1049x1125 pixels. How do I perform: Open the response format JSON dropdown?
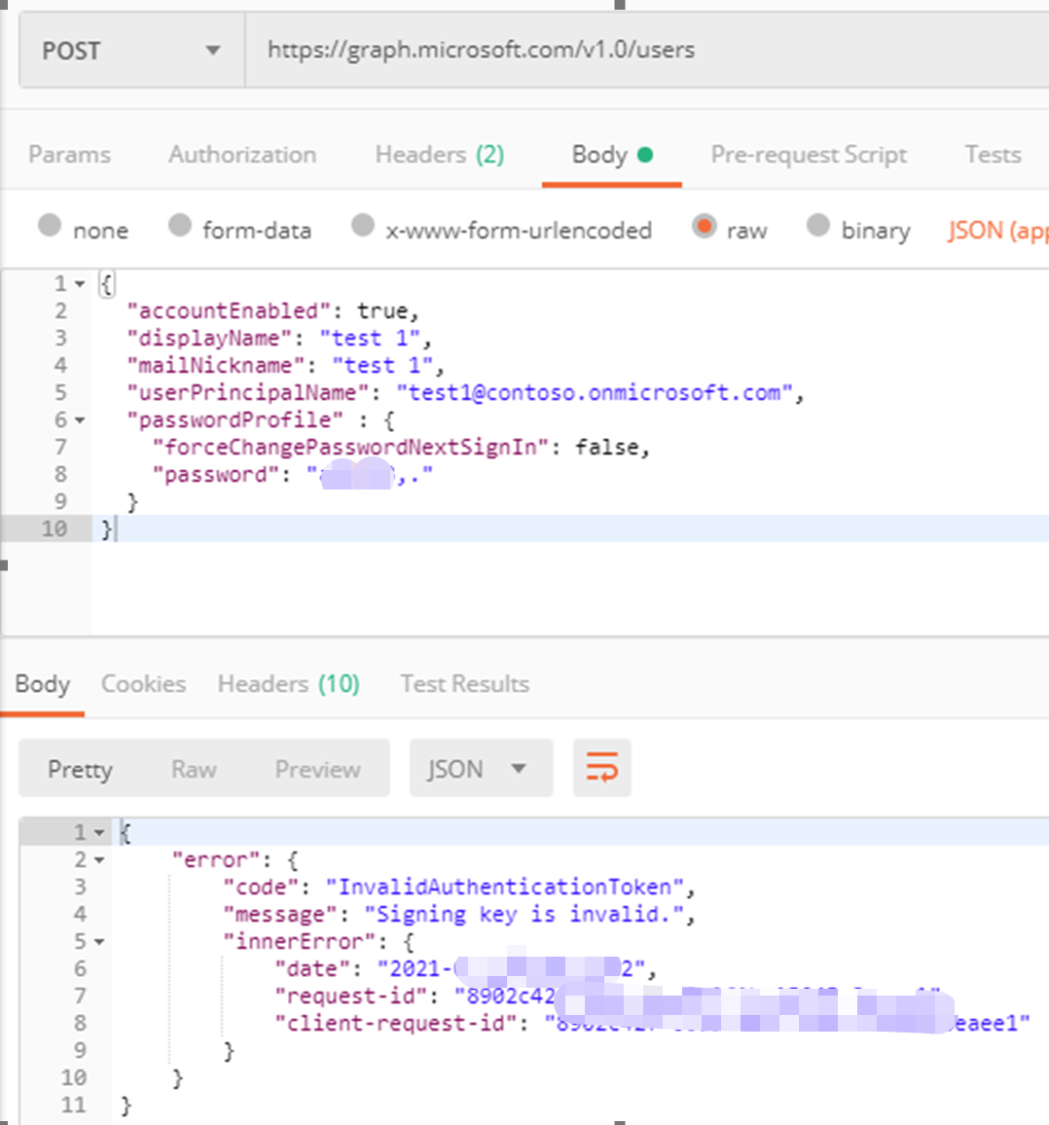[480, 770]
